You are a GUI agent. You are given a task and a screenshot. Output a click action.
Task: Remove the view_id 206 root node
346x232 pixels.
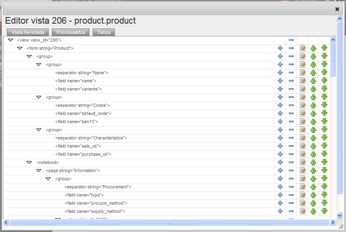click(291, 40)
